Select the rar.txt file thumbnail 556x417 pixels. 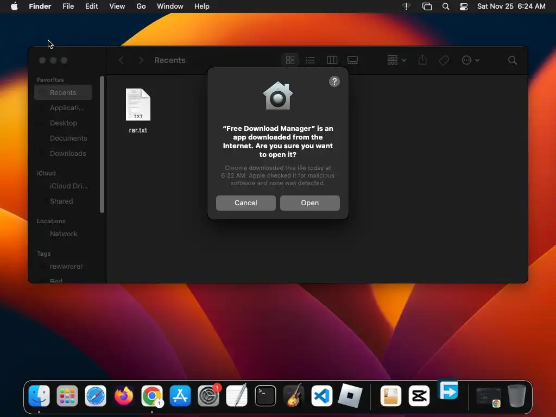(x=138, y=105)
